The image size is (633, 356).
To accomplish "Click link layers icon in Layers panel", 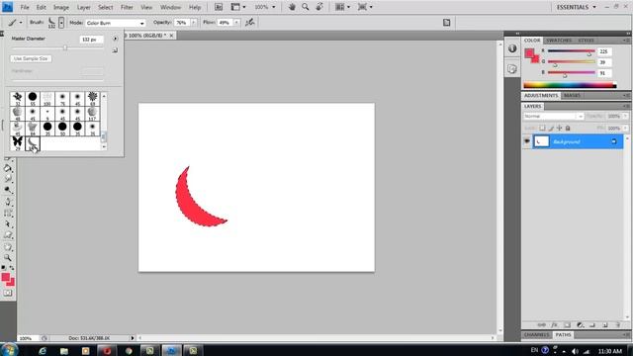I will (541, 325).
